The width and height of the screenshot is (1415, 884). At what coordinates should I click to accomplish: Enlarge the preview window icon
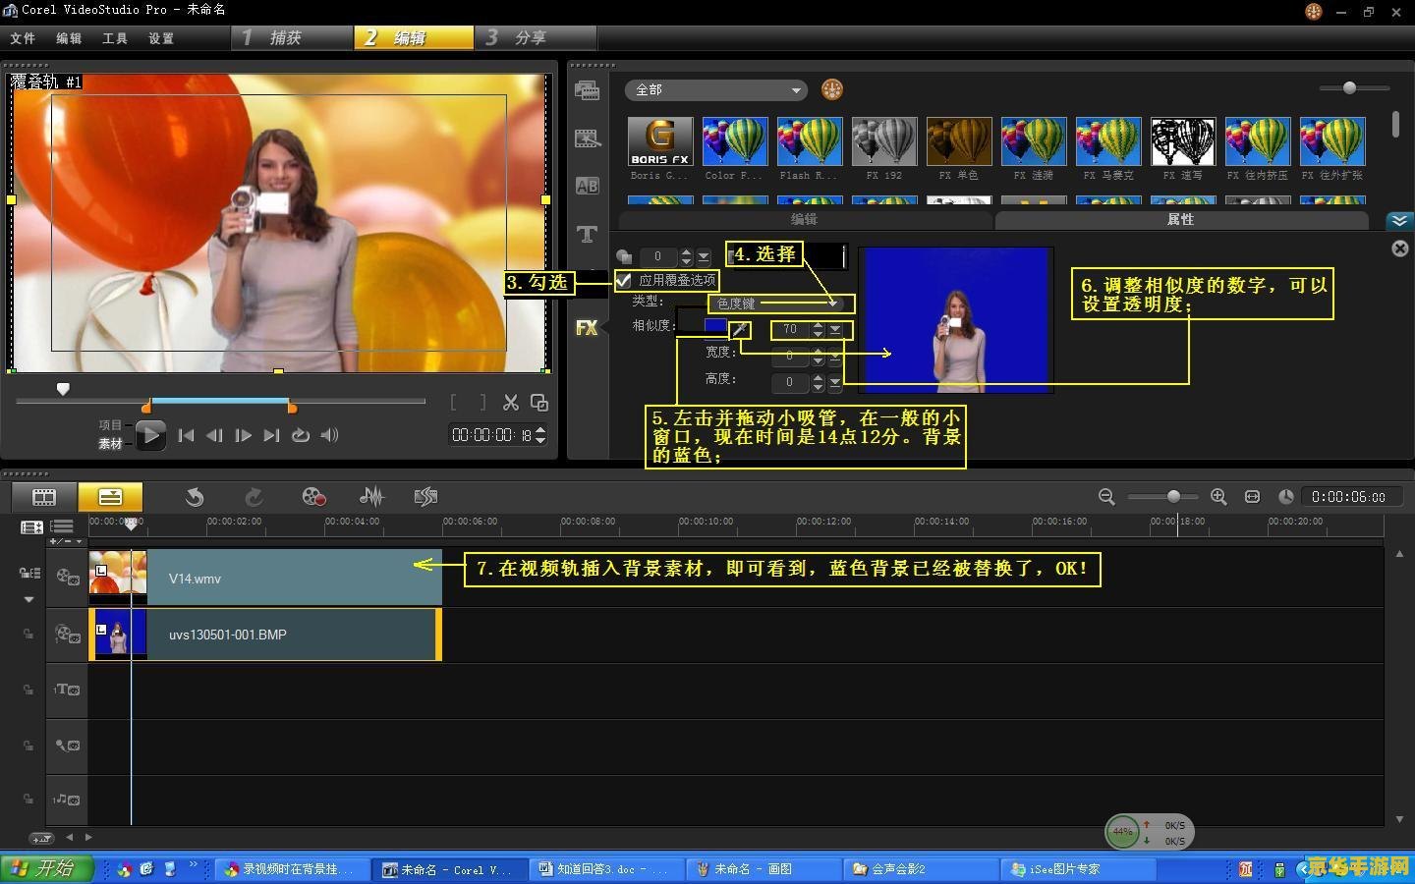[x=539, y=403]
